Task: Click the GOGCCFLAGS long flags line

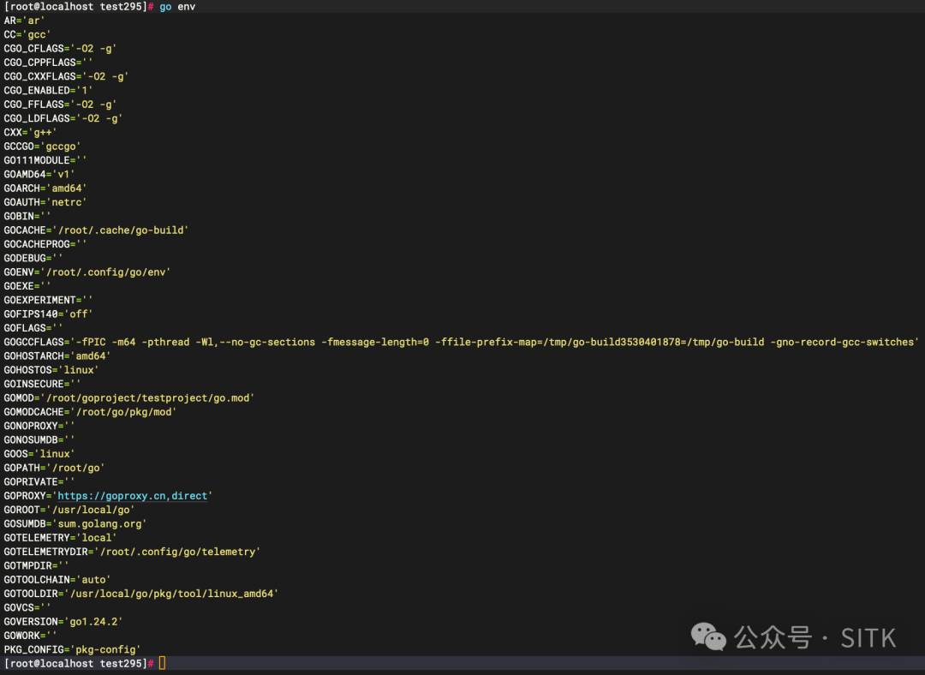Action: 461,342
